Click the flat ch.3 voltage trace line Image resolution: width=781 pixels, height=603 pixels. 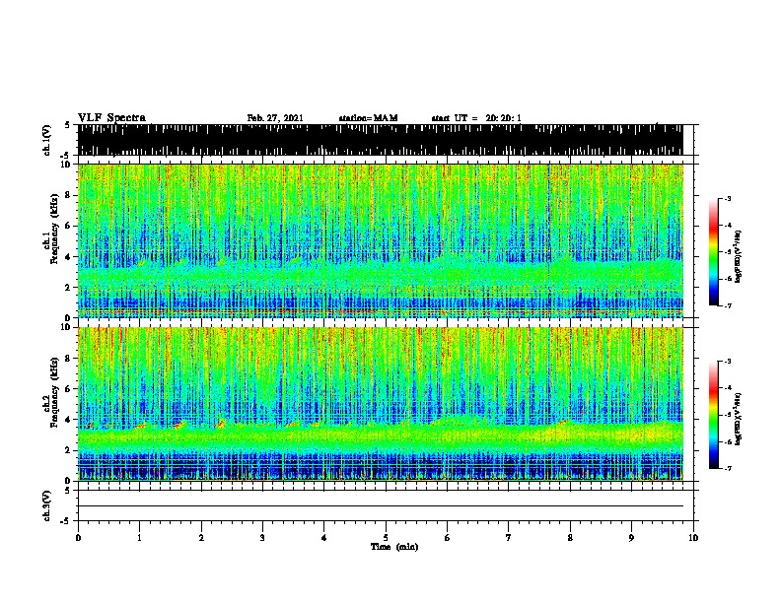tap(381, 506)
